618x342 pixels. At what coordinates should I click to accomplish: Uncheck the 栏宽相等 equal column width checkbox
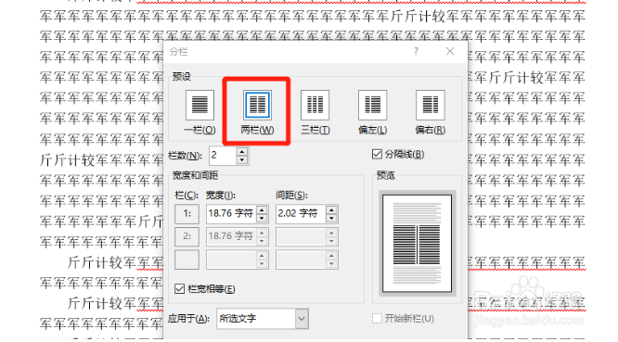pyautogui.click(x=179, y=289)
